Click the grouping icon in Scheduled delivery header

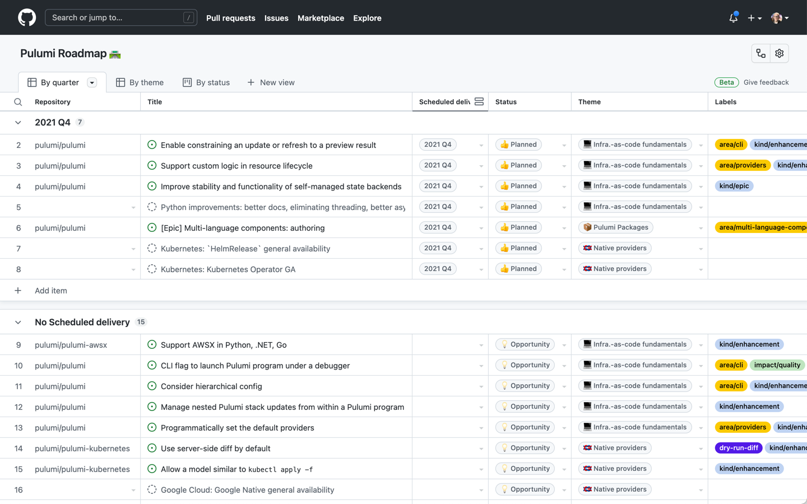pos(479,101)
